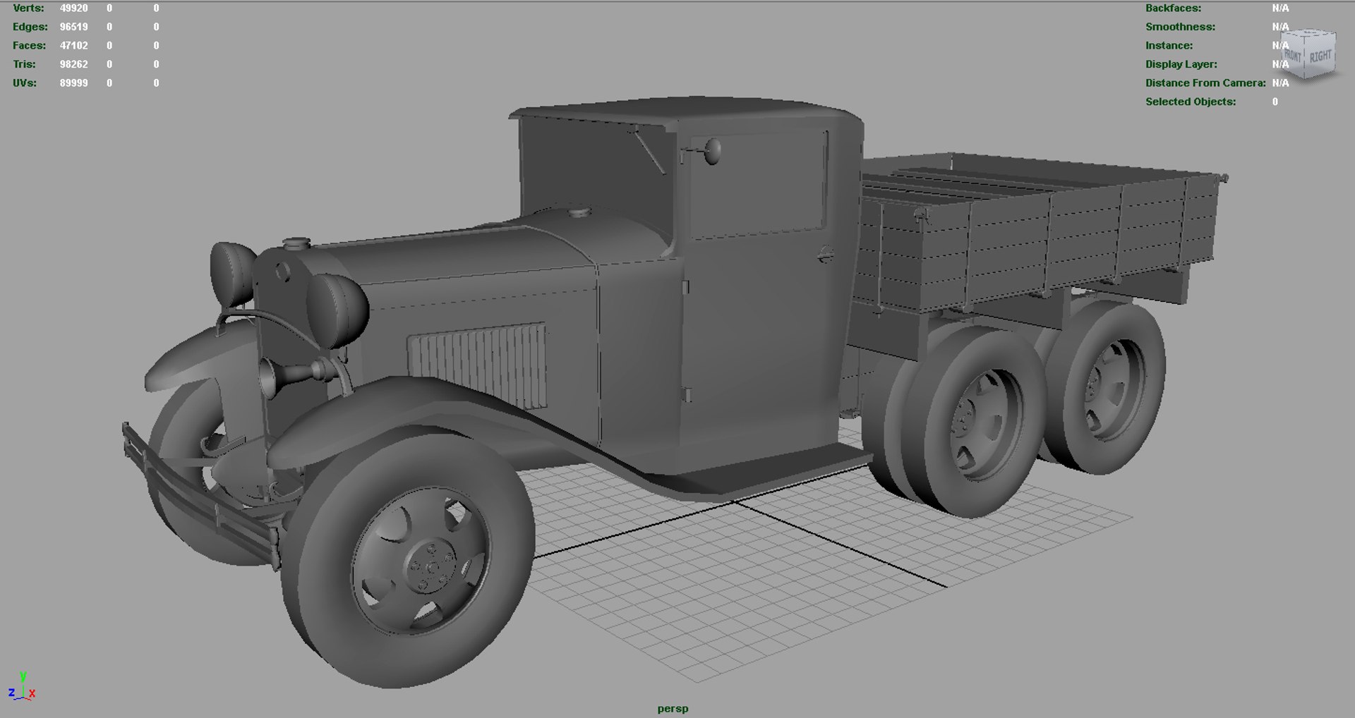The image size is (1355, 718).
Task: Click the UVs count 89999
Action: pyautogui.click(x=73, y=83)
